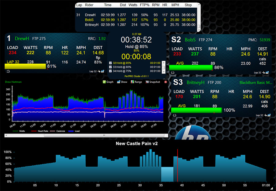Click the Load legend entry
The width and height of the screenshot is (276, 191).
coord(74,131)
